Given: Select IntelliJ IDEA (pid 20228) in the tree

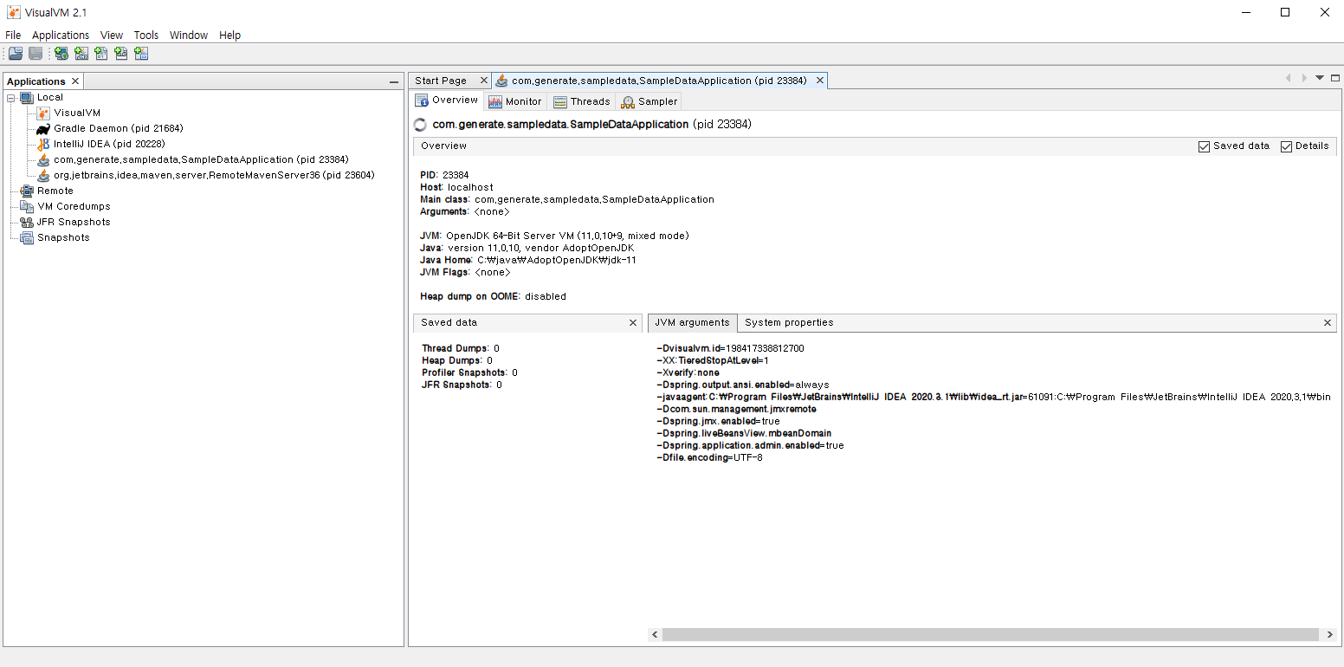Looking at the screenshot, I should pyautogui.click(x=109, y=144).
